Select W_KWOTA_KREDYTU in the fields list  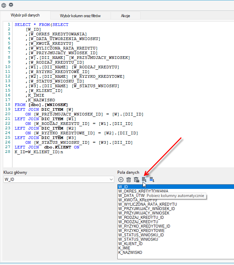click(176, 200)
